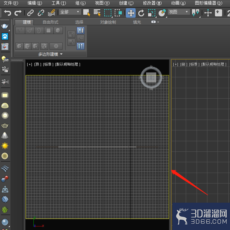Toggle Keyboard Shortcut Override button
This screenshot has height=230, width=230.
coord(218,13)
